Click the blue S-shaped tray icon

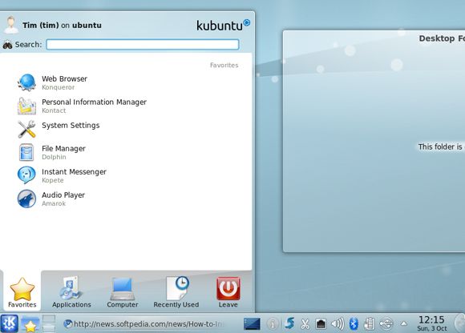pos(289,323)
